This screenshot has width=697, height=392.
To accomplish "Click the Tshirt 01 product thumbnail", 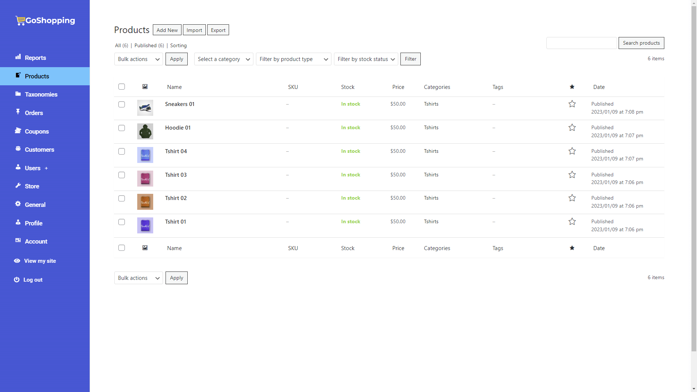I will (146, 225).
